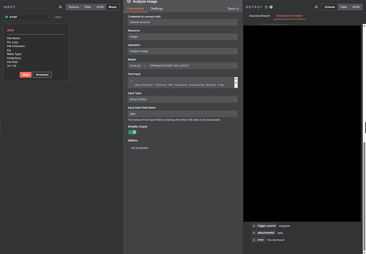Screen dimensions: 366x254
Task: Click the info icon next to OUTPUT
Action: [271, 7]
